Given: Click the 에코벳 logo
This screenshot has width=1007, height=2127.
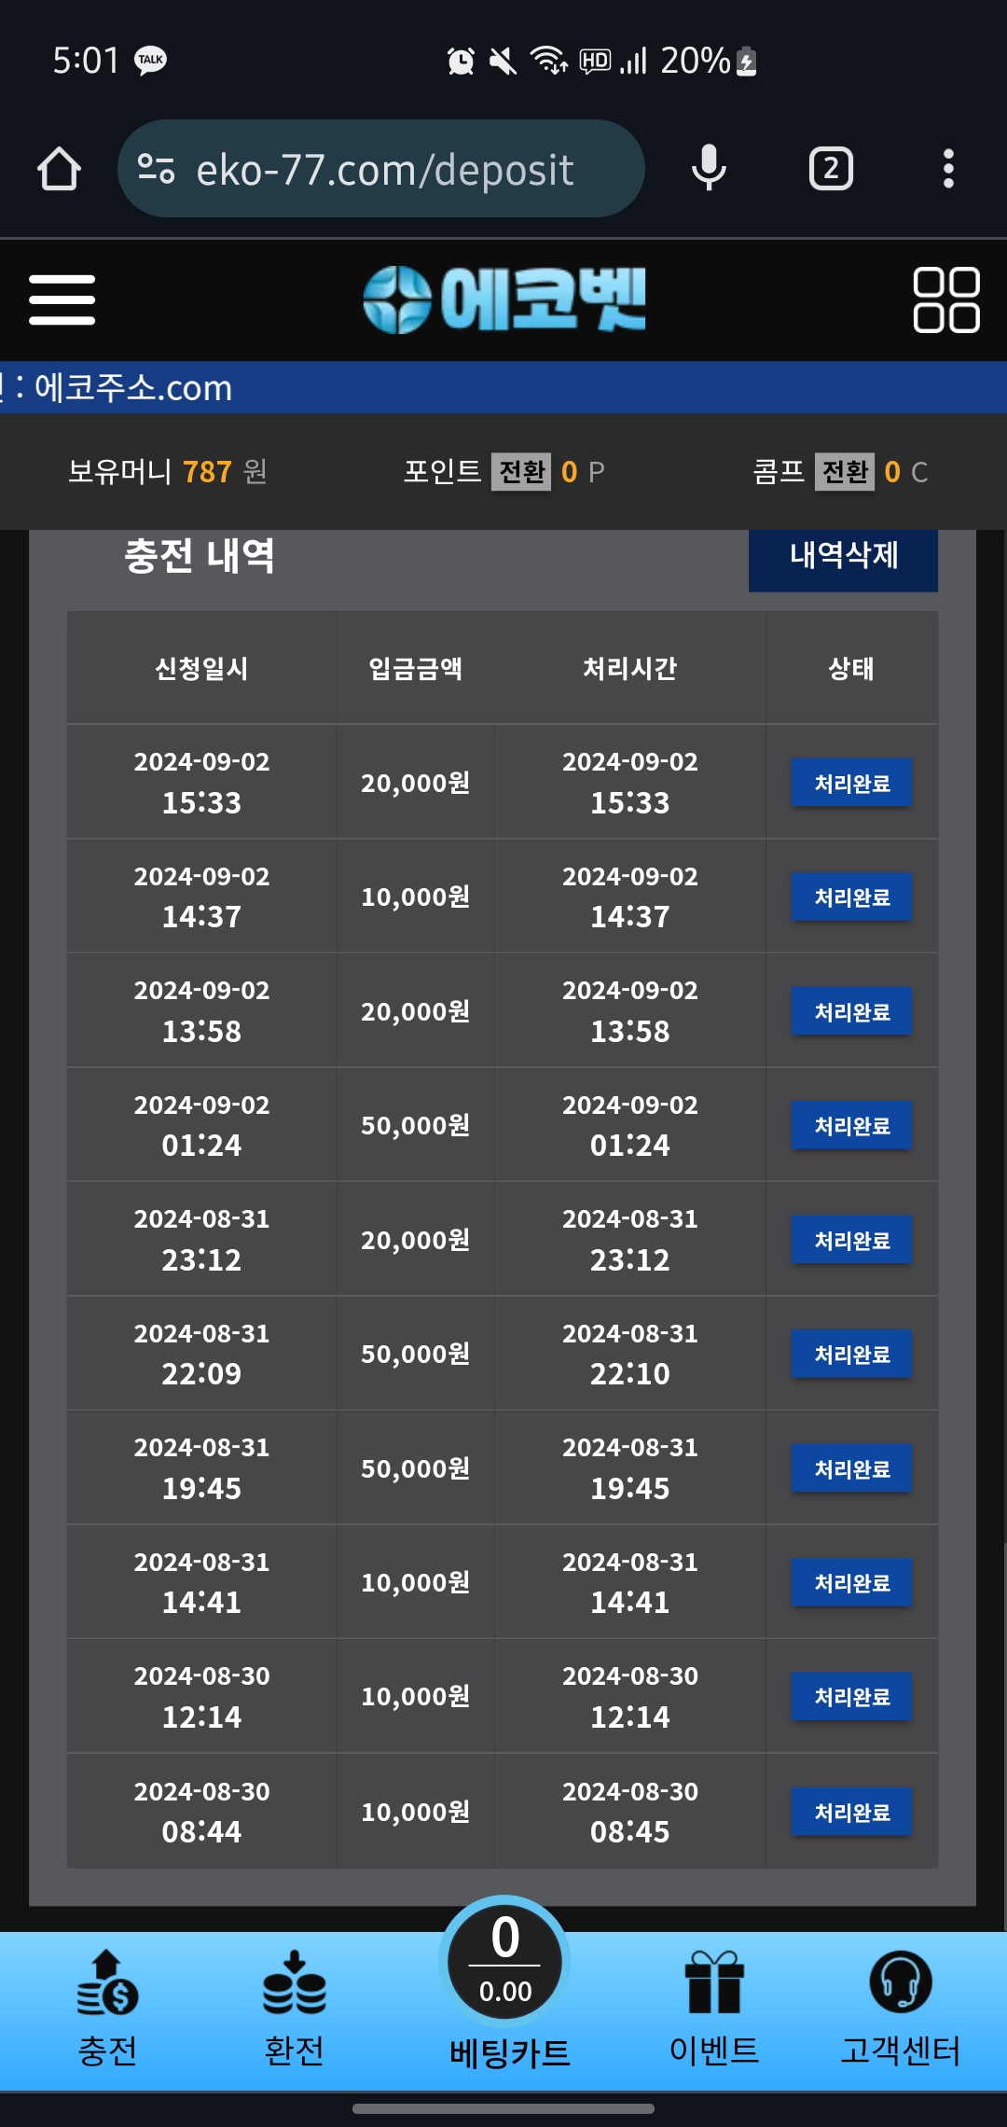Looking at the screenshot, I should pos(504,299).
